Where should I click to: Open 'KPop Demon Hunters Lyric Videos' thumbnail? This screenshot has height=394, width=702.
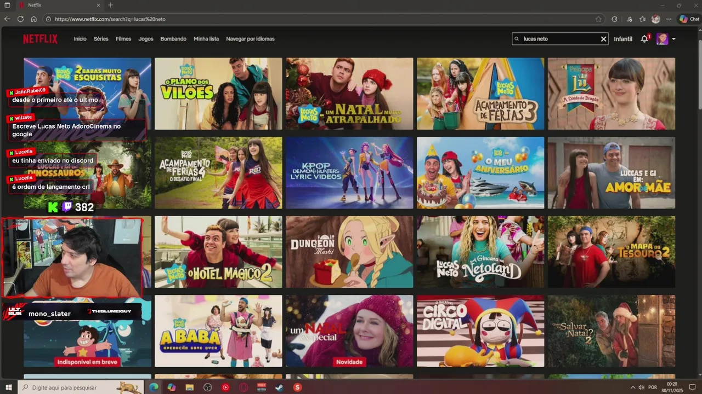[349, 172]
